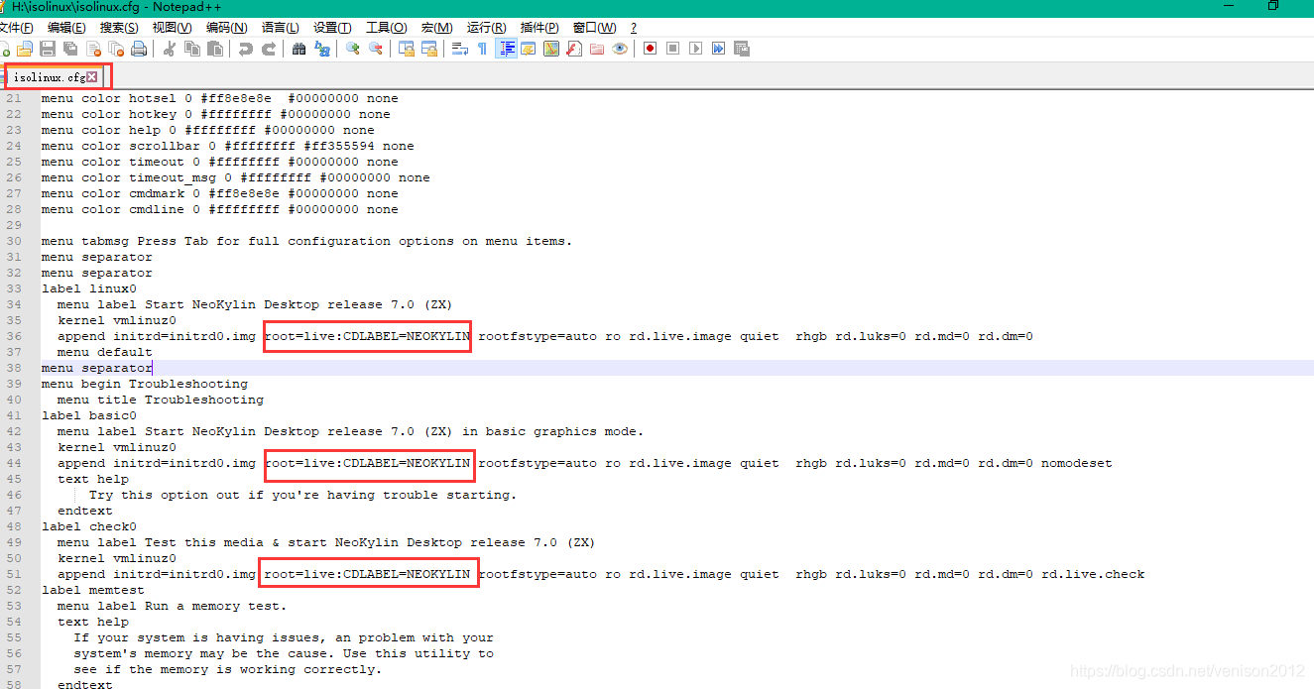Click the Close All toolbar icon
Viewport: 1314px width, 689px height.
116,49
